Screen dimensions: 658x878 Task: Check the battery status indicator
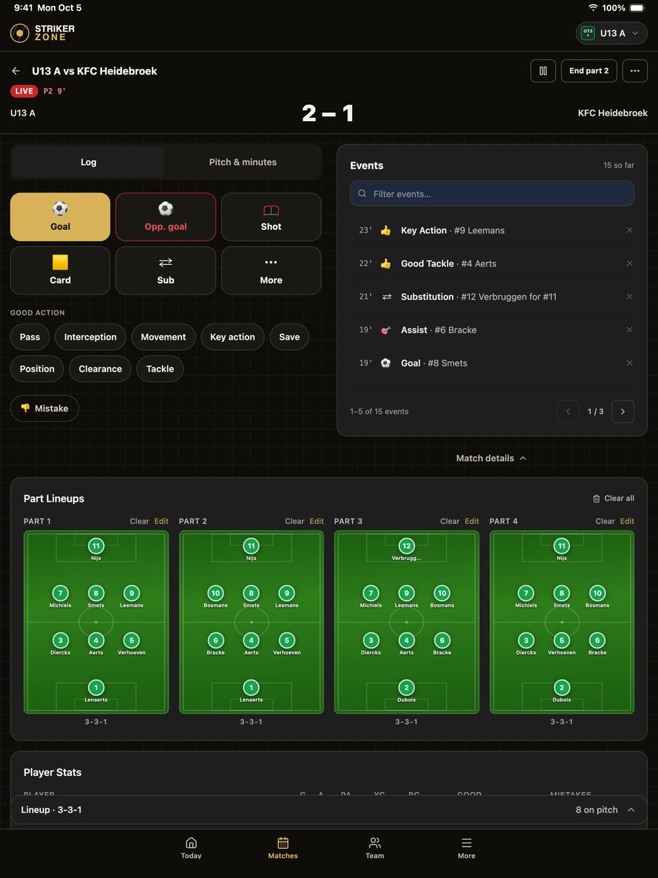pyautogui.click(x=638, y=8)
